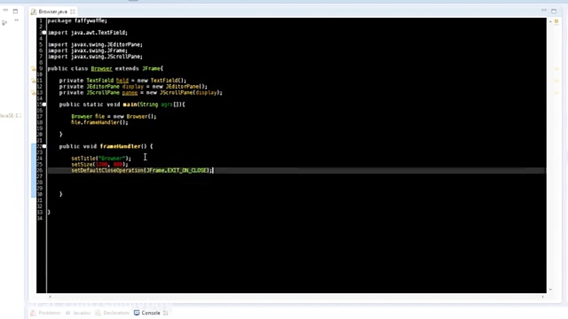Click the setSize statement on line 25
This screenshot has width=568, height=319.
tap(100, 165)
